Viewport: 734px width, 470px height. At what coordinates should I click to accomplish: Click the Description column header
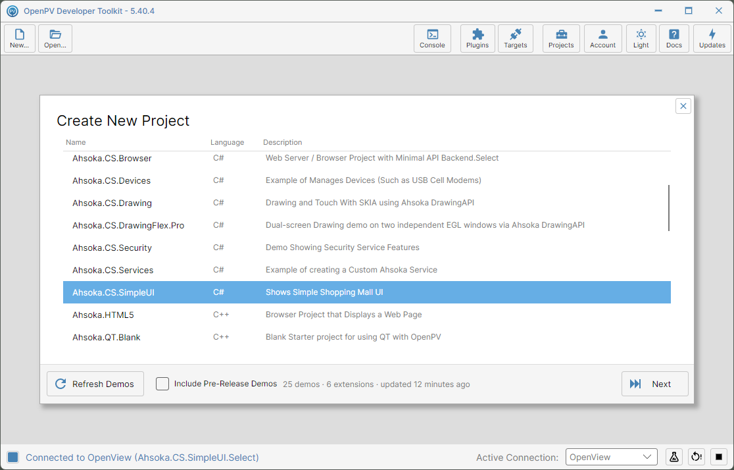point(282,142)
